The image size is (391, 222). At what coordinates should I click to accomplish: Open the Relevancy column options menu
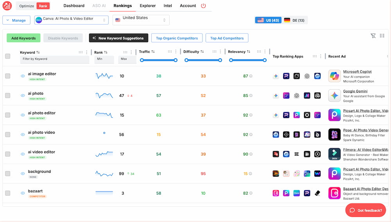(265, 52)
